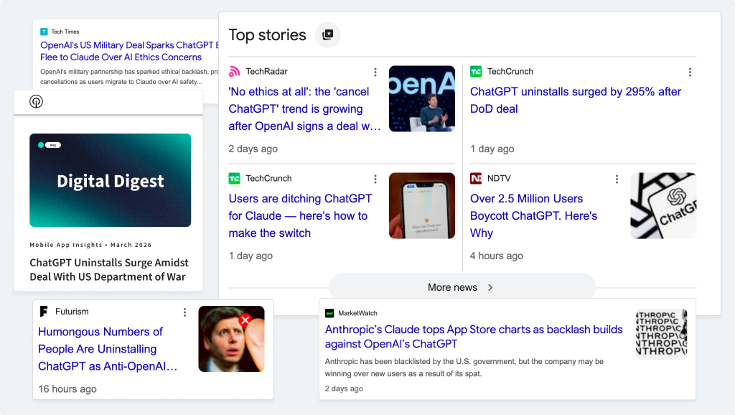735x415 pixels.
Task: Click MarketWatch snippet about Anthropic being blacklisted
Action: [464, 368]
